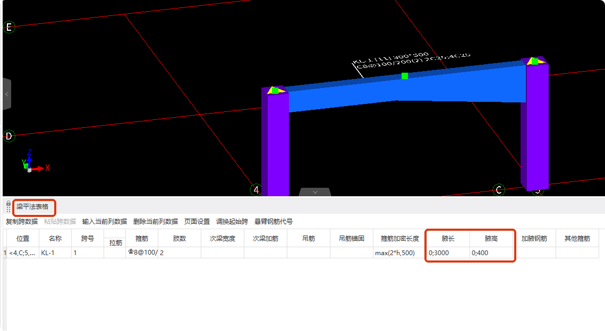Select the 名称 column header
This screenshot has height=331, width=605.
coord(55,239)
